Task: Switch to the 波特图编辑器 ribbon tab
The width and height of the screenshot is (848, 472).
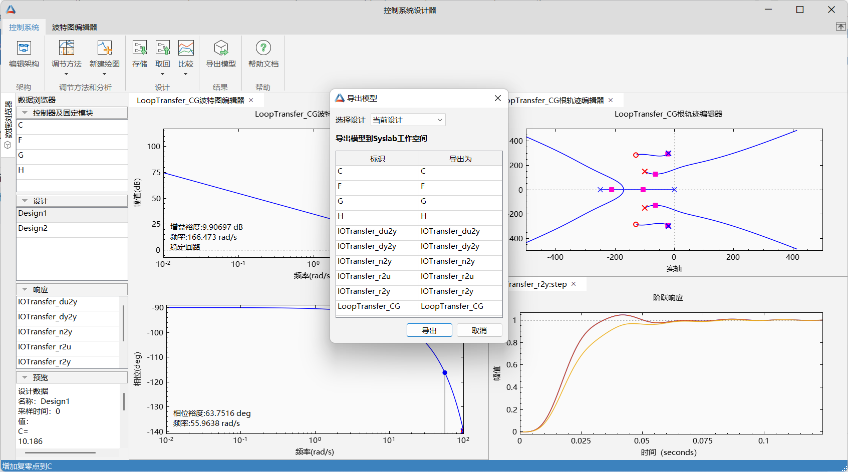Action: pos(75,27)
